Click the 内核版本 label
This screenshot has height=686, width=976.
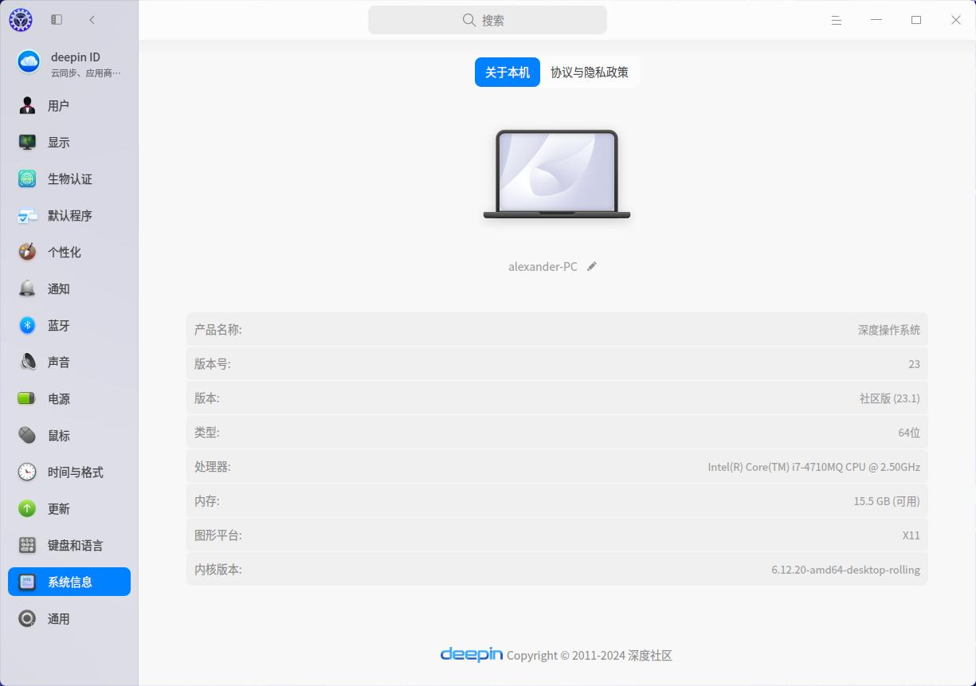(x=218, y=569)
